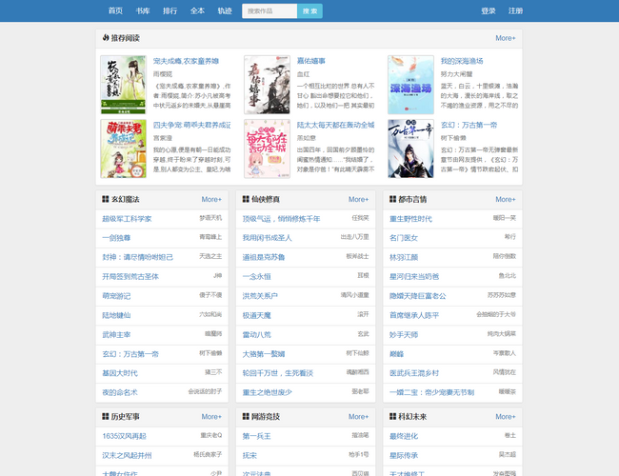This screenshot has width=619, height=476.
Task: Click the grid icon next to 玄幻魔法
Action: 105,200
